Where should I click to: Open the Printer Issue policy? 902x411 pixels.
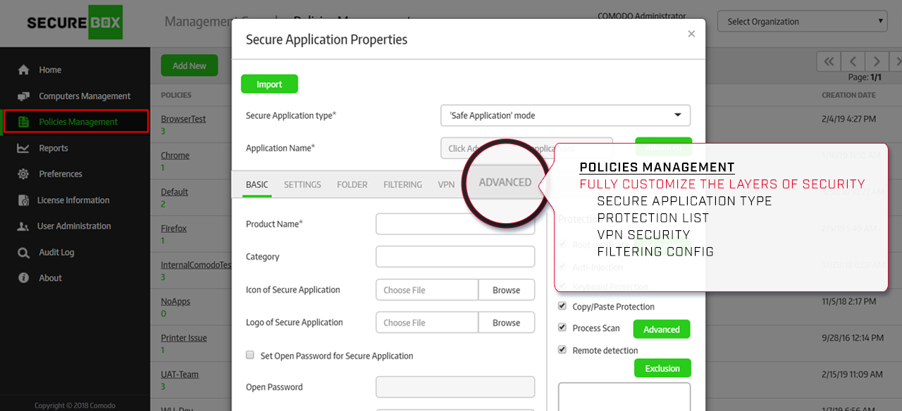tap(184, 338)
